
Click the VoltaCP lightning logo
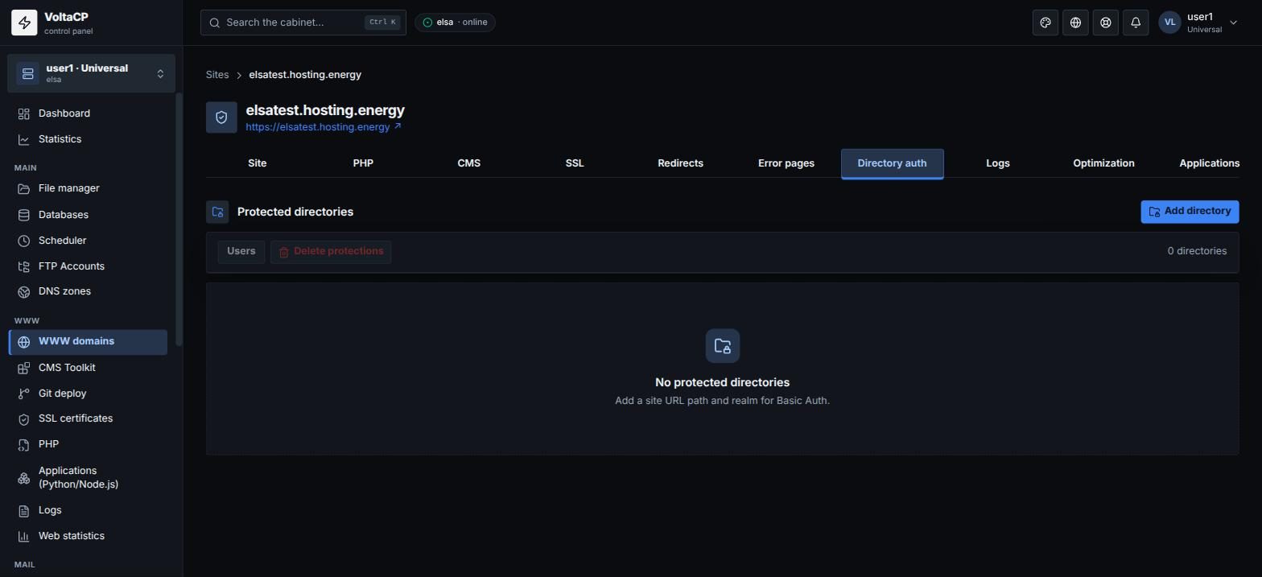tap(24, 23)
